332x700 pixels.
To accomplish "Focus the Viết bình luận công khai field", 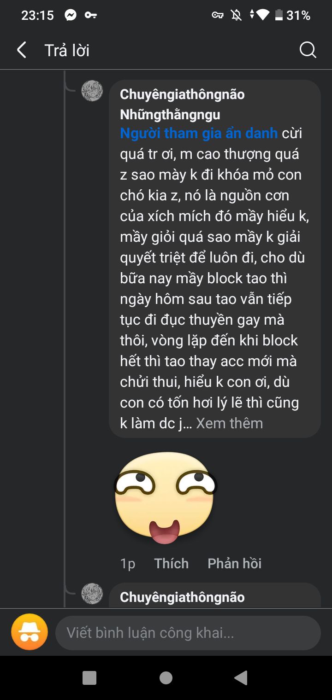I will (x=188, y=633).
